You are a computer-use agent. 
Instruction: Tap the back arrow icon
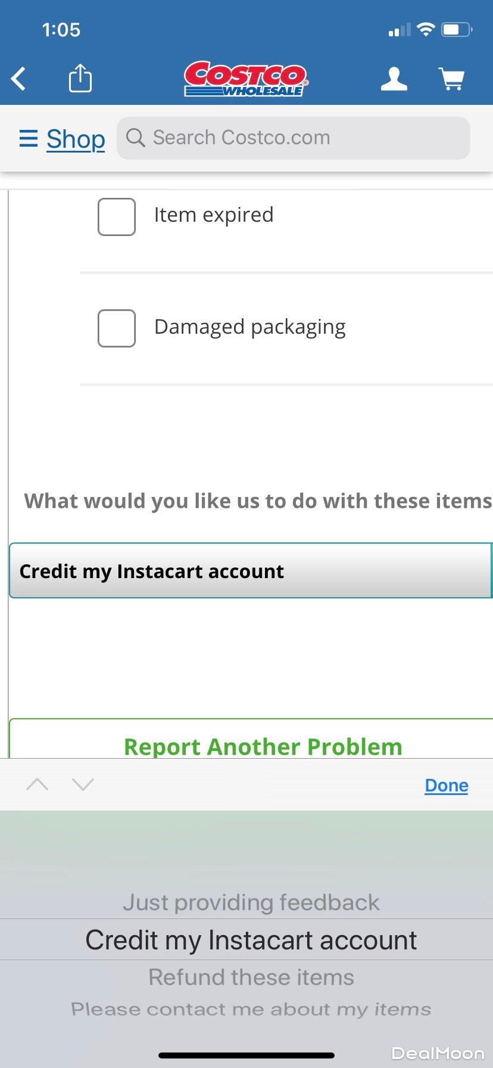19,79
